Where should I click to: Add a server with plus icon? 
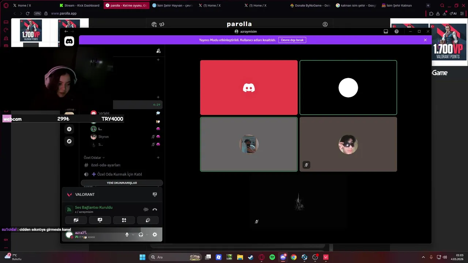coord(69,129)
